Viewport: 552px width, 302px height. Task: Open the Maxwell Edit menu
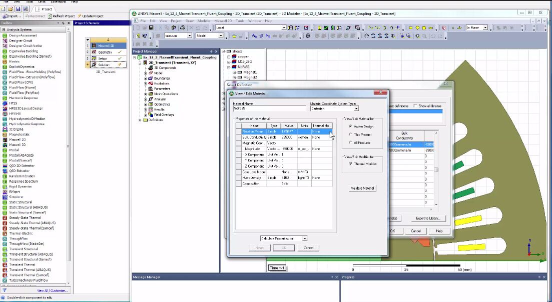[x=153, y=21]
